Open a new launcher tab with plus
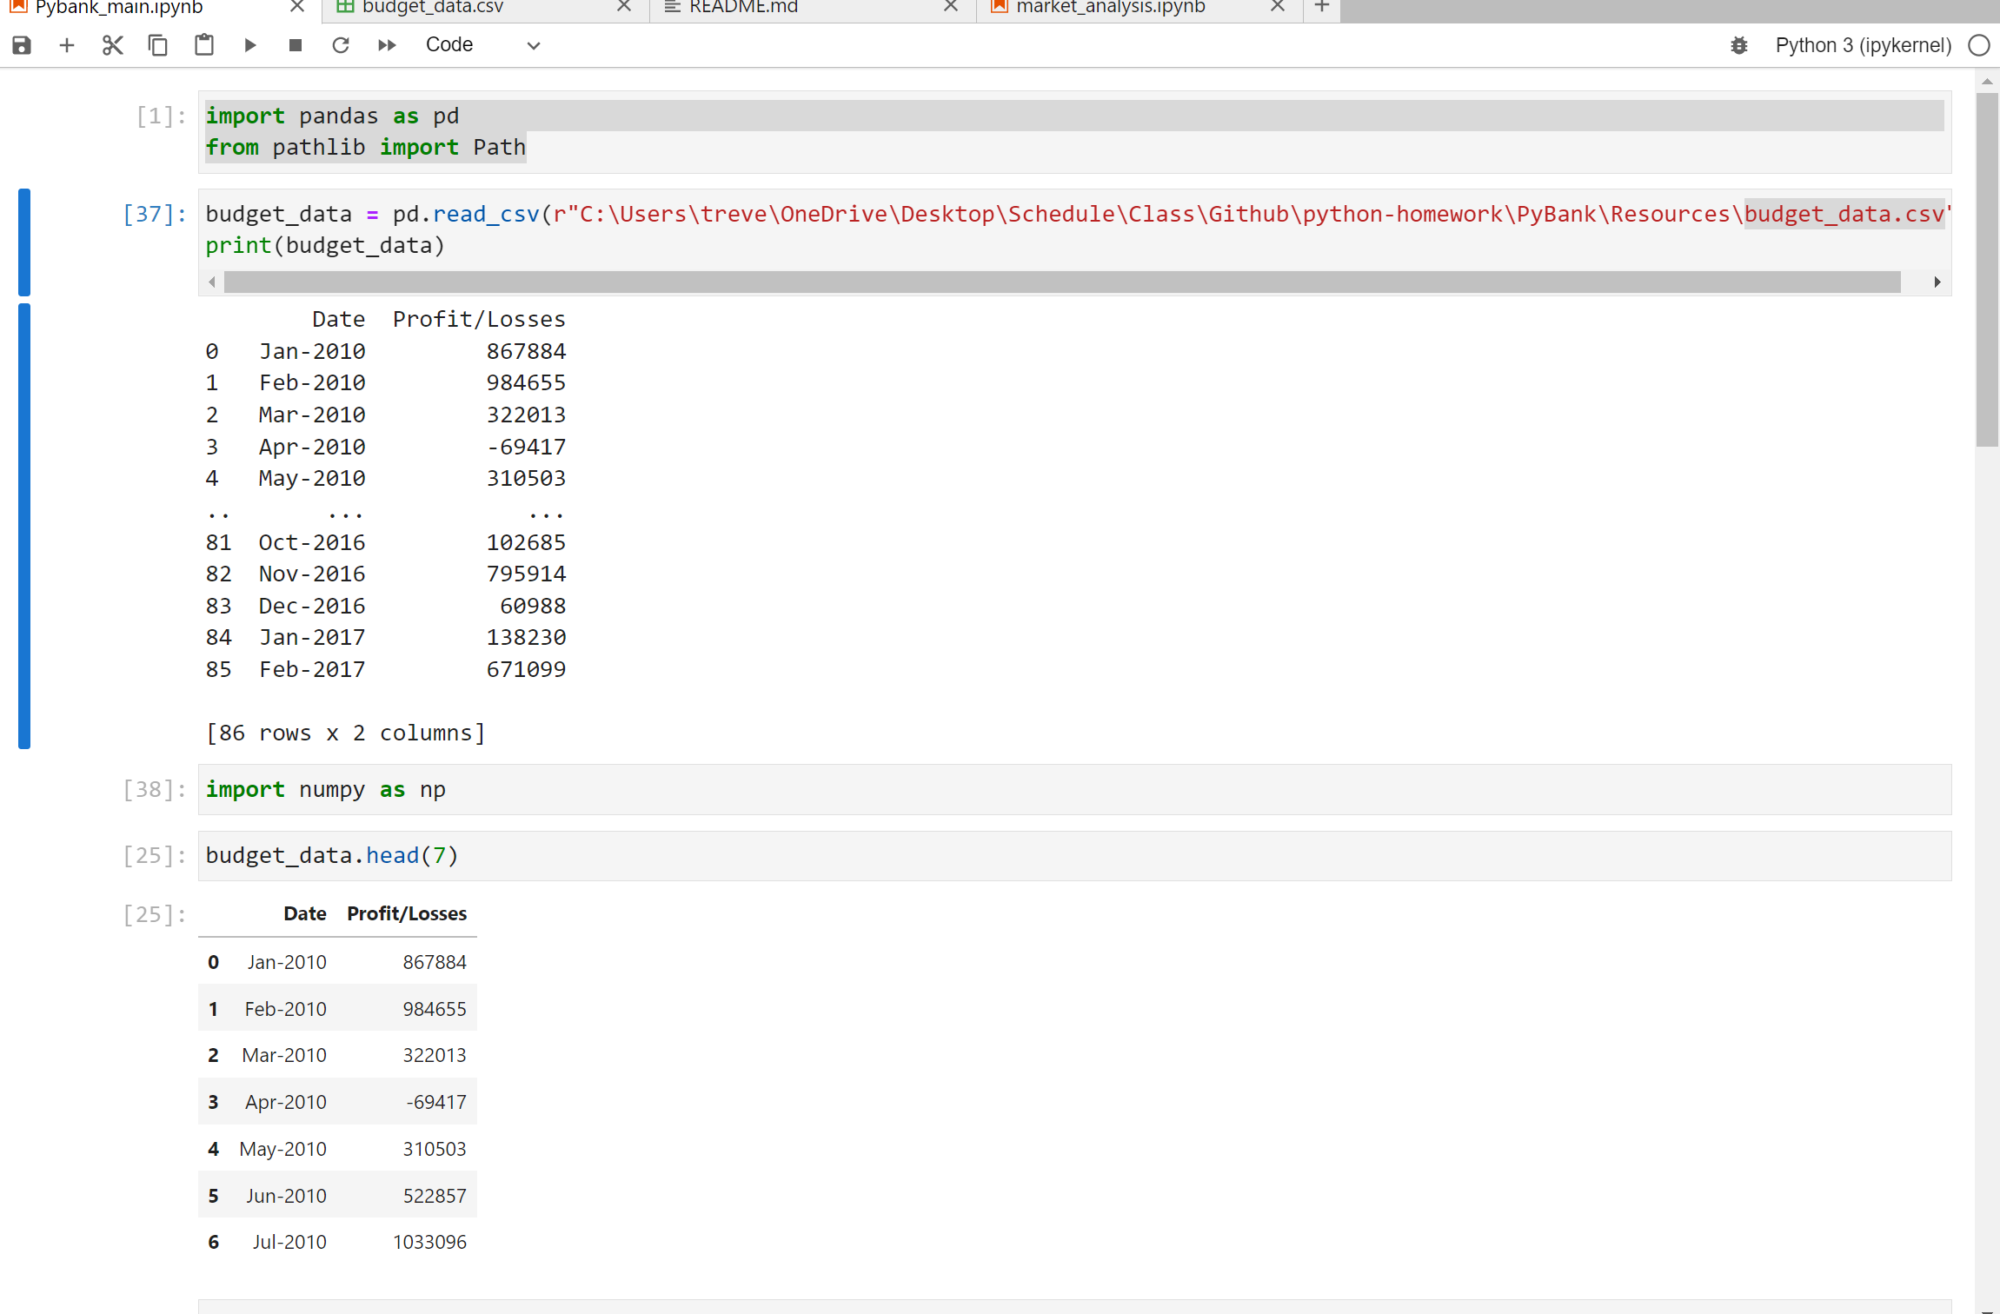Viewport: 2000px width, 1314px height. tap(1321, 8)
